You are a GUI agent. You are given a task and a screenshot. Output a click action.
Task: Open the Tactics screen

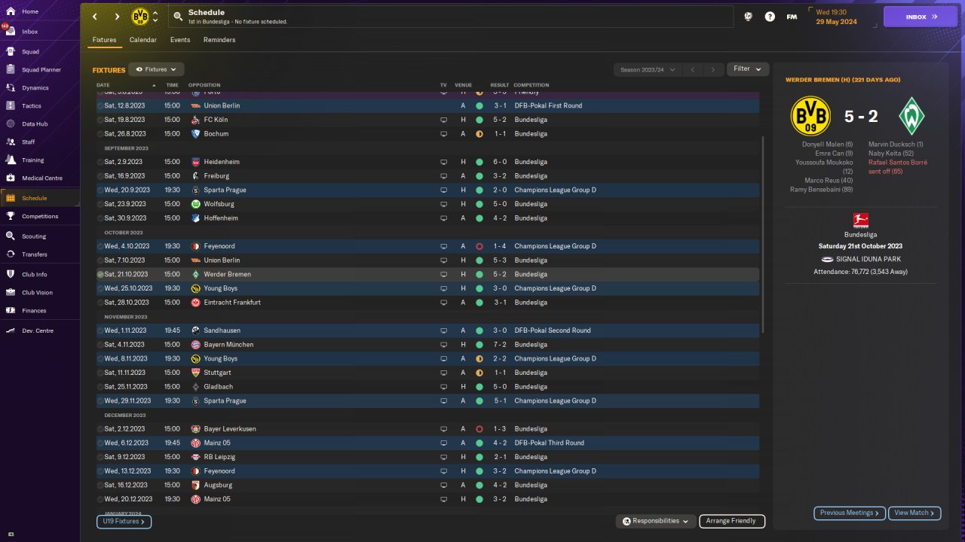[x=41, y=106]
